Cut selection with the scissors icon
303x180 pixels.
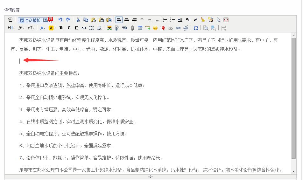(x=78, y=20)
